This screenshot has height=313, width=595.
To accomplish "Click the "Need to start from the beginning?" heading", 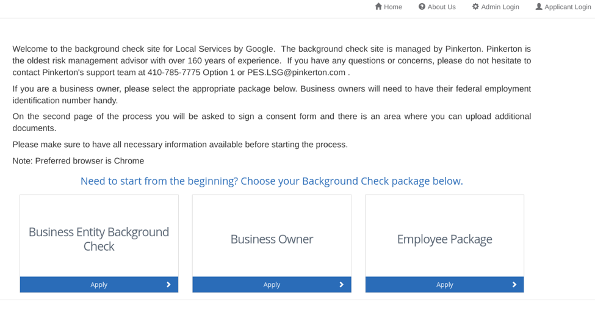I will pyautogui.click(x=272, y=181).
